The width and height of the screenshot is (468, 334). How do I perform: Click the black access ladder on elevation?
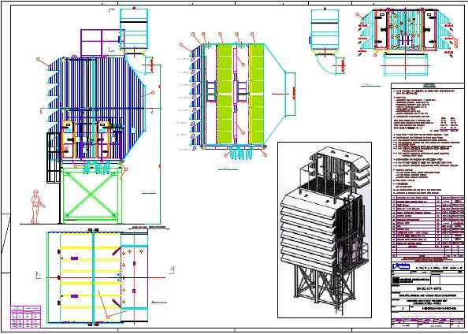coord(53,158)
